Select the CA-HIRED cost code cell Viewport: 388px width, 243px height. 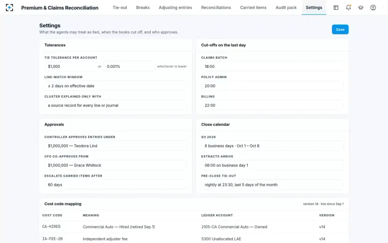(51, 227)
